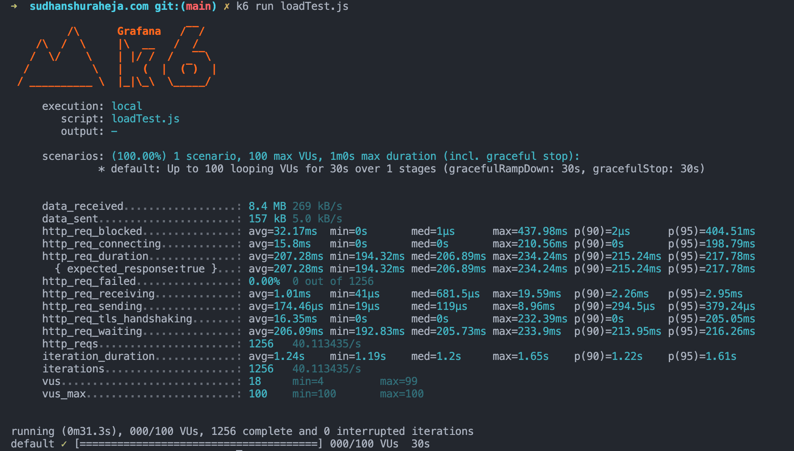Click the vus_max 'min=100' value

[x=314, y=394]
